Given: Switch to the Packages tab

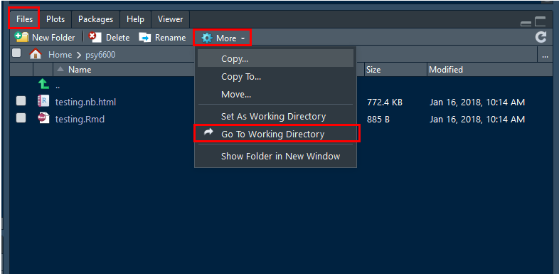Looking at the screenshot, I should (95, 19).
